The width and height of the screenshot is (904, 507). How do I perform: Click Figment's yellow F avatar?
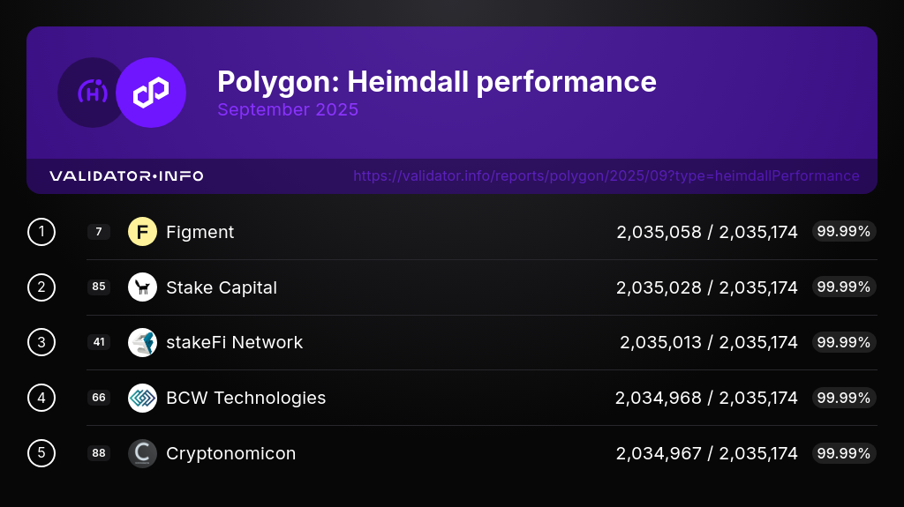point(142,232)
